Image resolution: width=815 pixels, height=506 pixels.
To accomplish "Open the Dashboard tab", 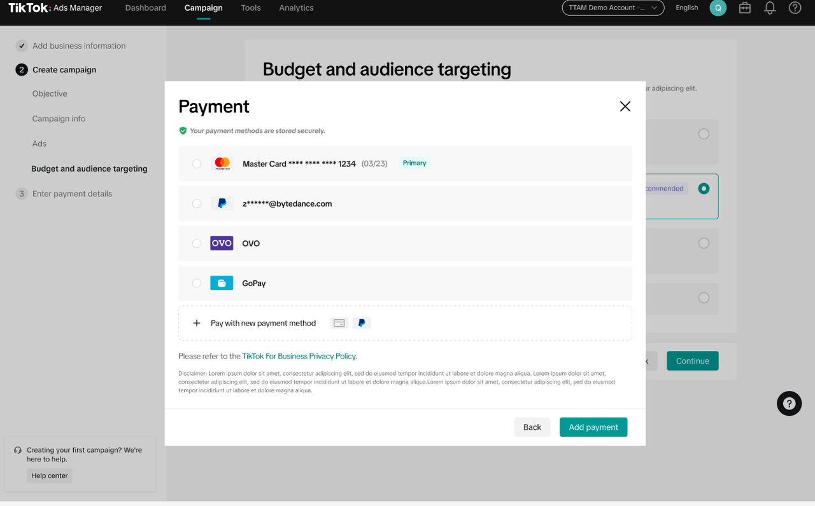I will tap(146, 8).
